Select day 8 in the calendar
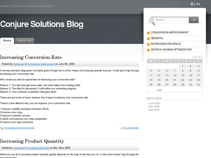 point(183,71)
